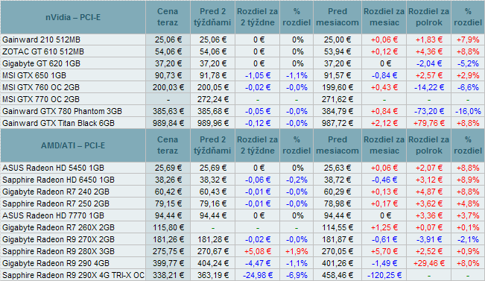Select the -73,20 € half-year difference cell
The height and width of the screenshot is (281, 485).
pos(428,111)
